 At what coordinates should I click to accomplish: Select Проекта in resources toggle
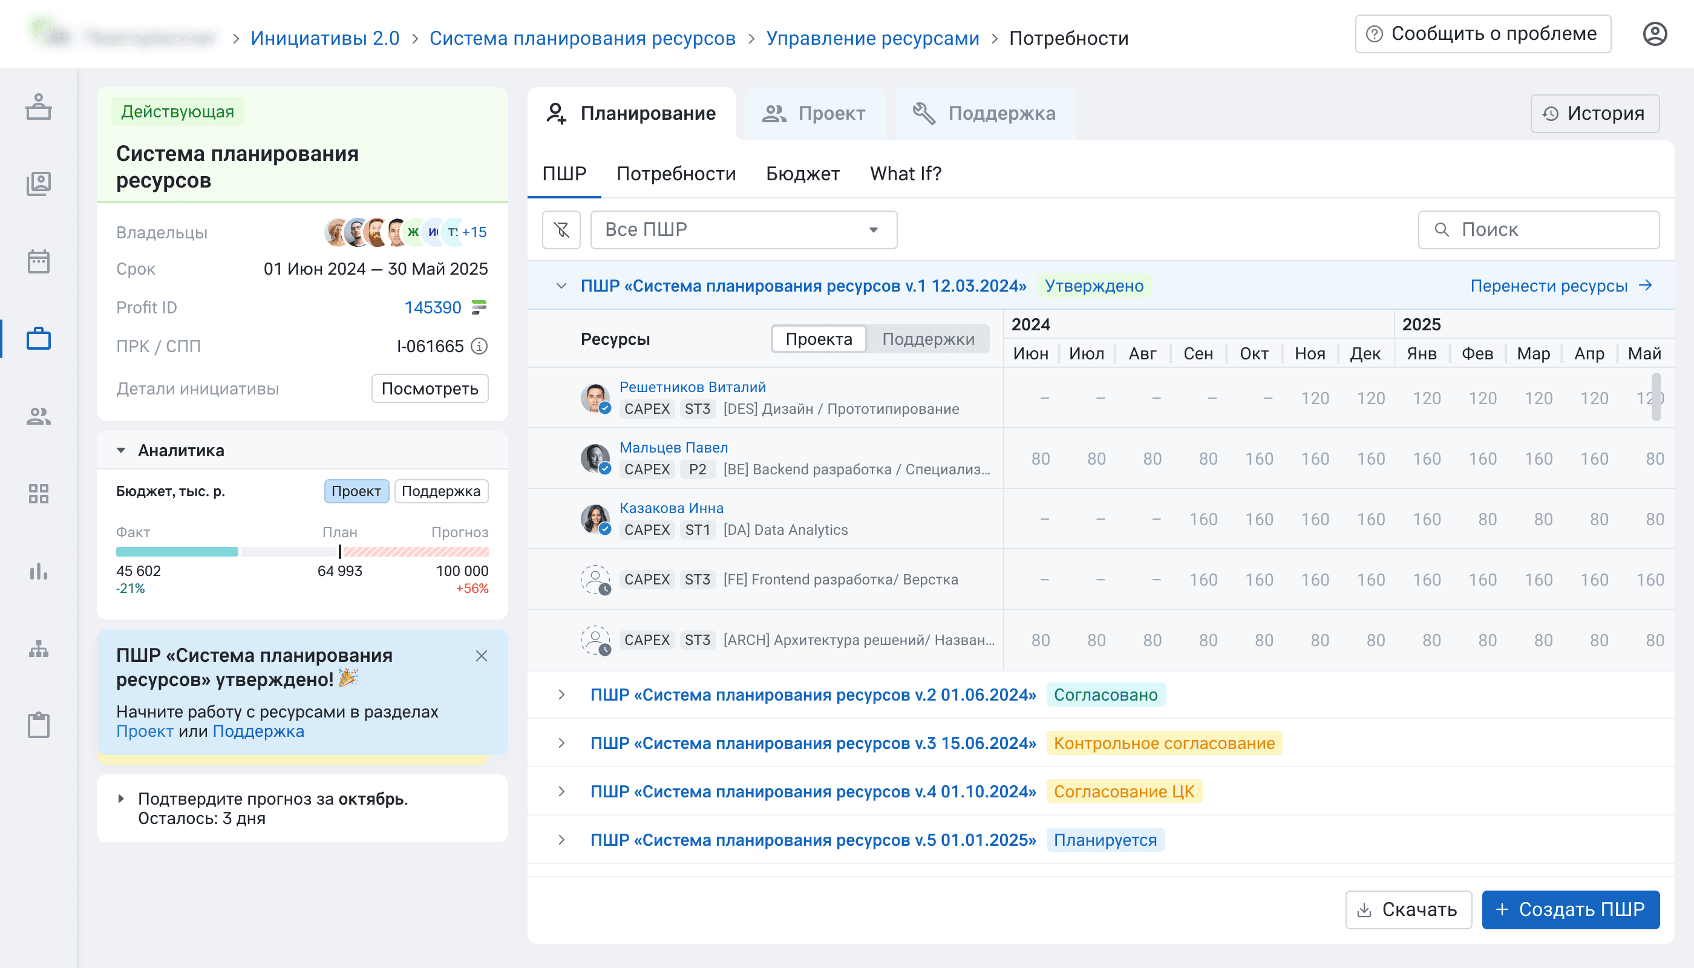point(819,339)
